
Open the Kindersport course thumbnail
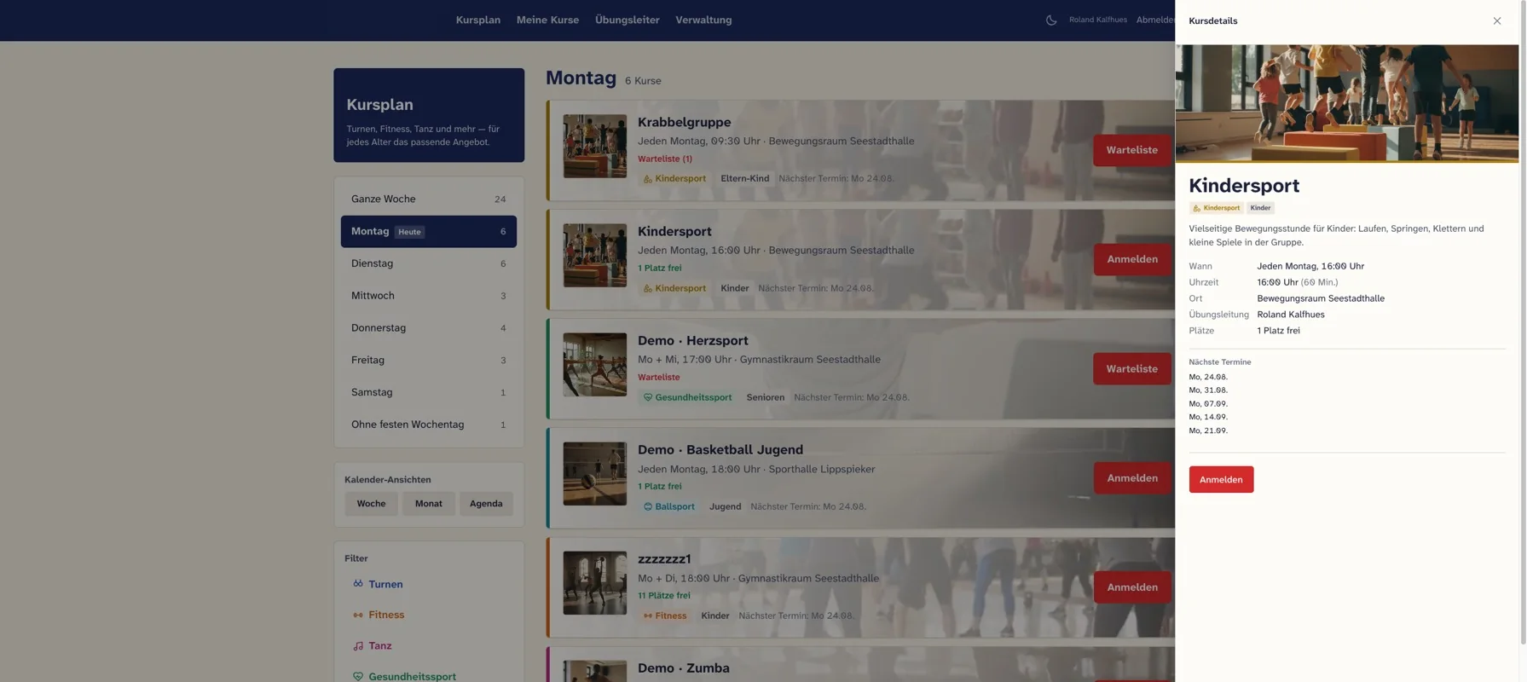(595, 256)
